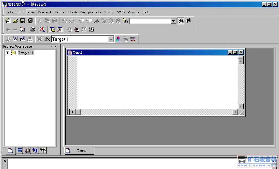Click the Build target icon
Image resolution: width=279 pixels, height=169 pixels.
tap(16, 39)
